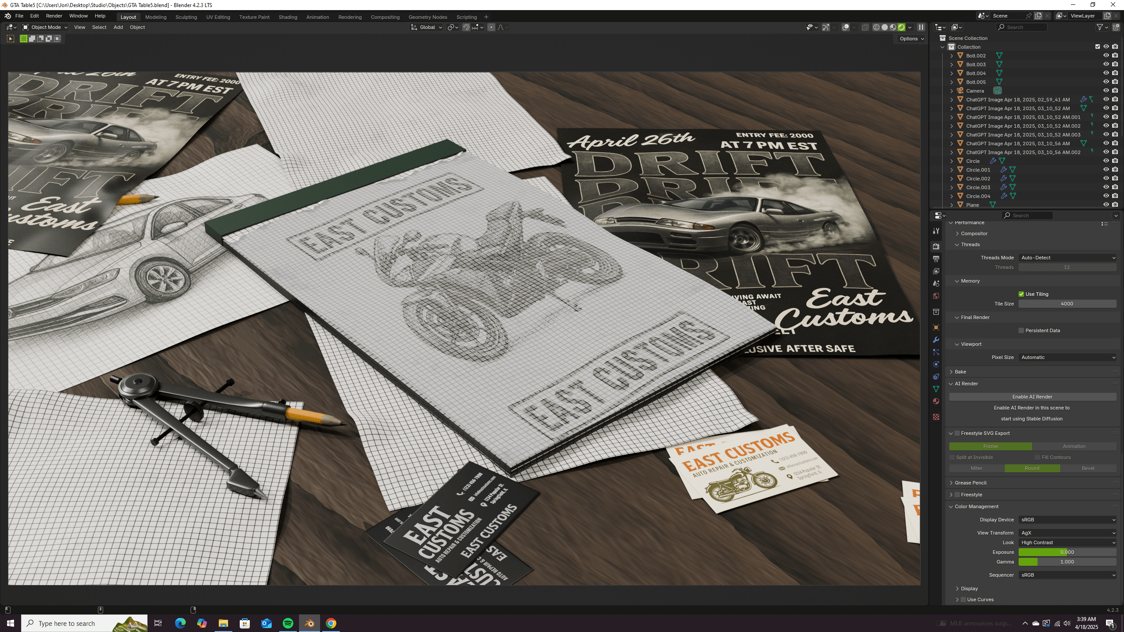Open the World properties tab
Viewport: 1124px width, 632px height.
coord(936,296)
